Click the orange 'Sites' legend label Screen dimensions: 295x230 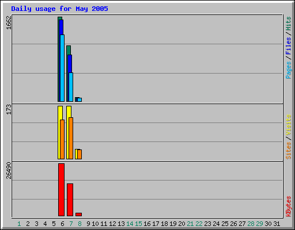click(x=289, y=151)
